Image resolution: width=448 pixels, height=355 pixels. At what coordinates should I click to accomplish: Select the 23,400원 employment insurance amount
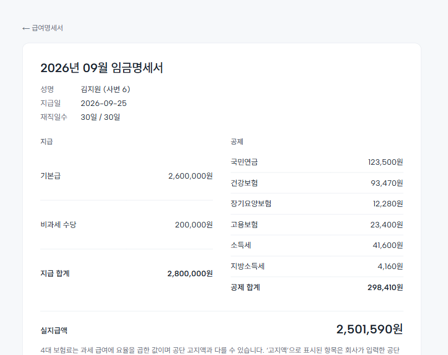[x=386, y=225]
